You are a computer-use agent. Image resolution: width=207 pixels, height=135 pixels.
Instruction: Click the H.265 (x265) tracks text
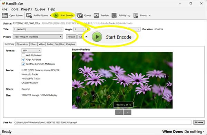pyautogui.click(x=40, y=70)
